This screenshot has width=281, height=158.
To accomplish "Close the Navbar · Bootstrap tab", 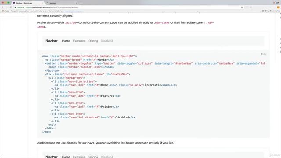I will coord(43,3).
